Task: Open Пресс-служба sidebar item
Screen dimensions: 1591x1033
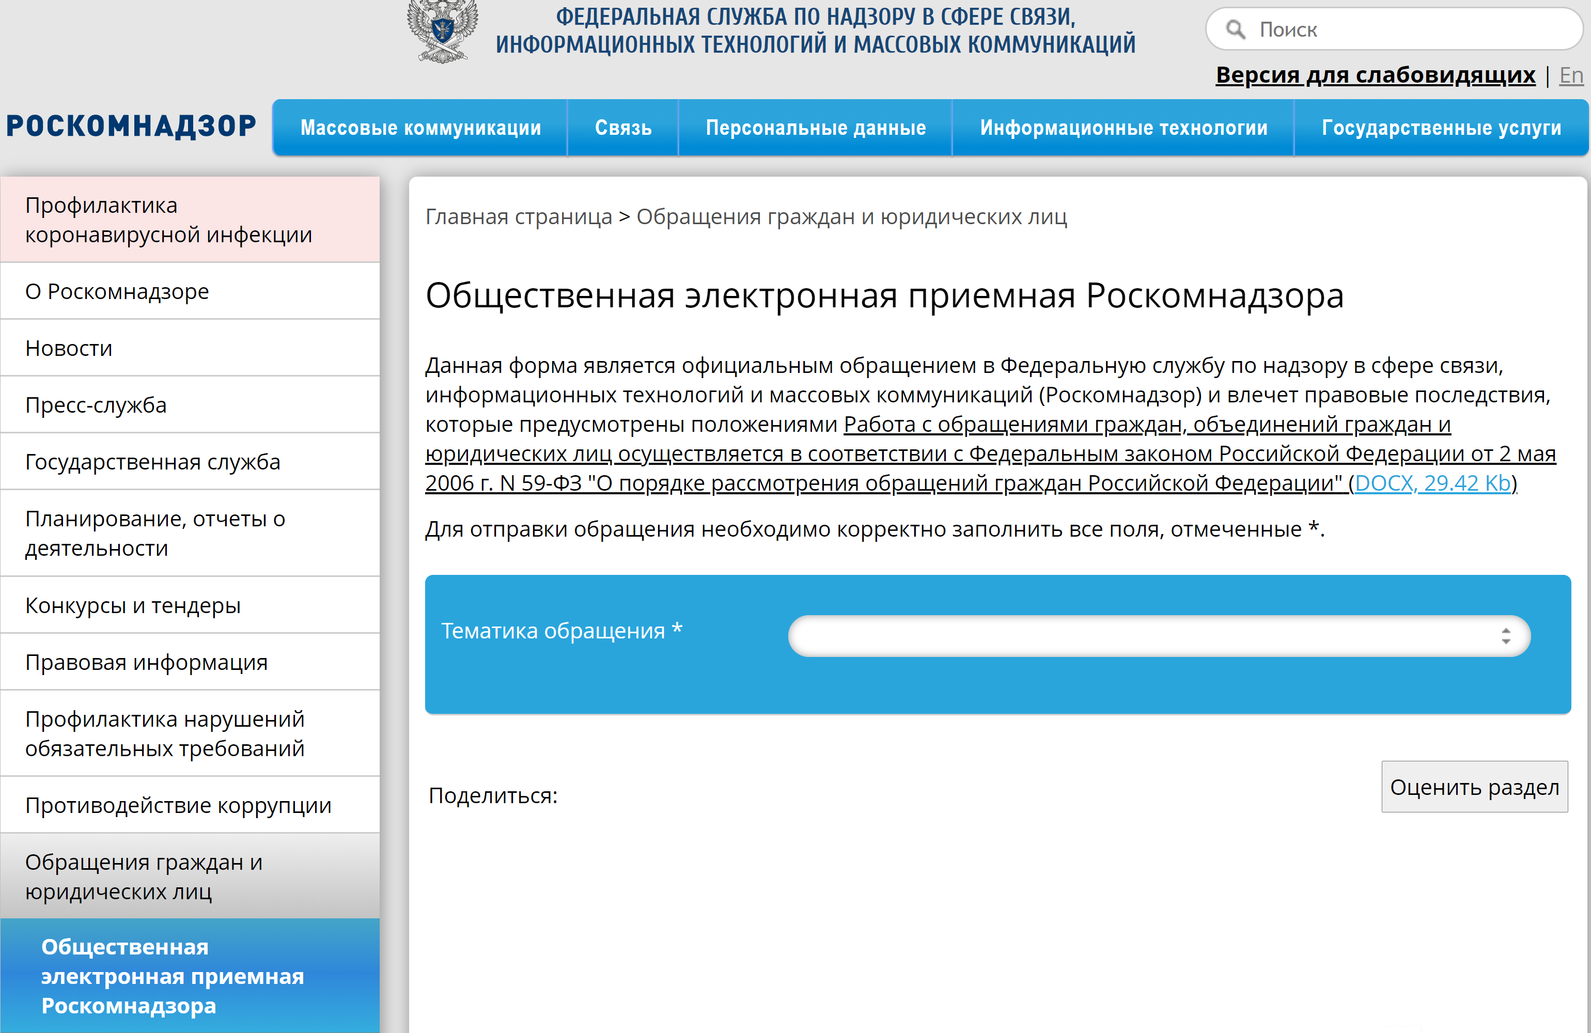Action: 191,404
